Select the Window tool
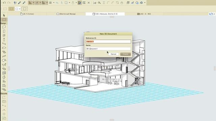The width and height of the screenshot is (216, 121). point(4,35)
